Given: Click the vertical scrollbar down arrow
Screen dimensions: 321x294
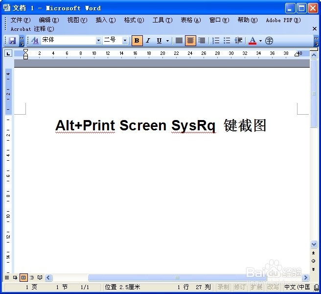Looking at the screenshot, I should tap(314, 244).
